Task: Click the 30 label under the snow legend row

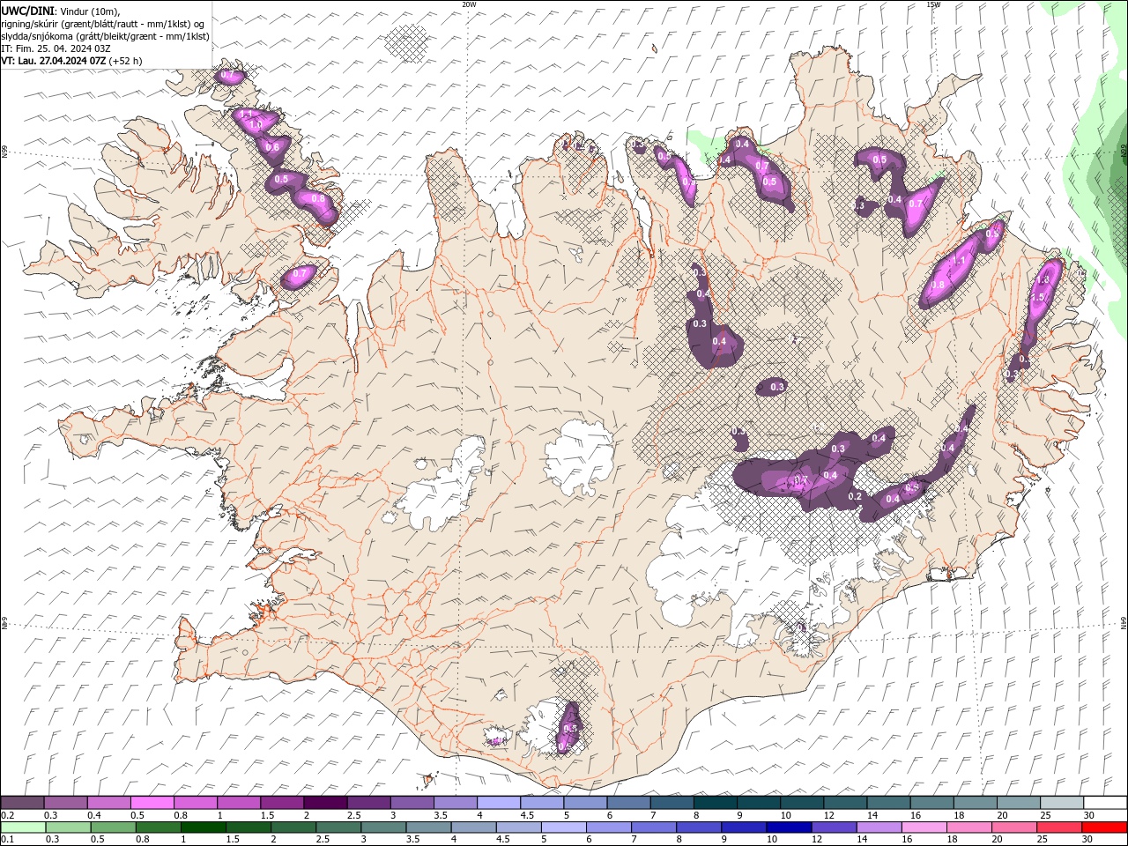Action: pyautogui.click(x=1089, y=815)
